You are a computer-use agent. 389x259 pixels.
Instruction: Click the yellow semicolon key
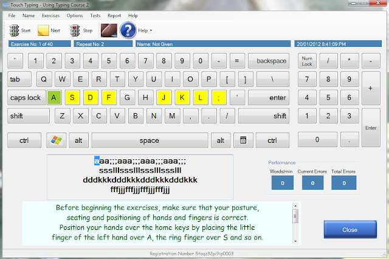coord(219,97)
